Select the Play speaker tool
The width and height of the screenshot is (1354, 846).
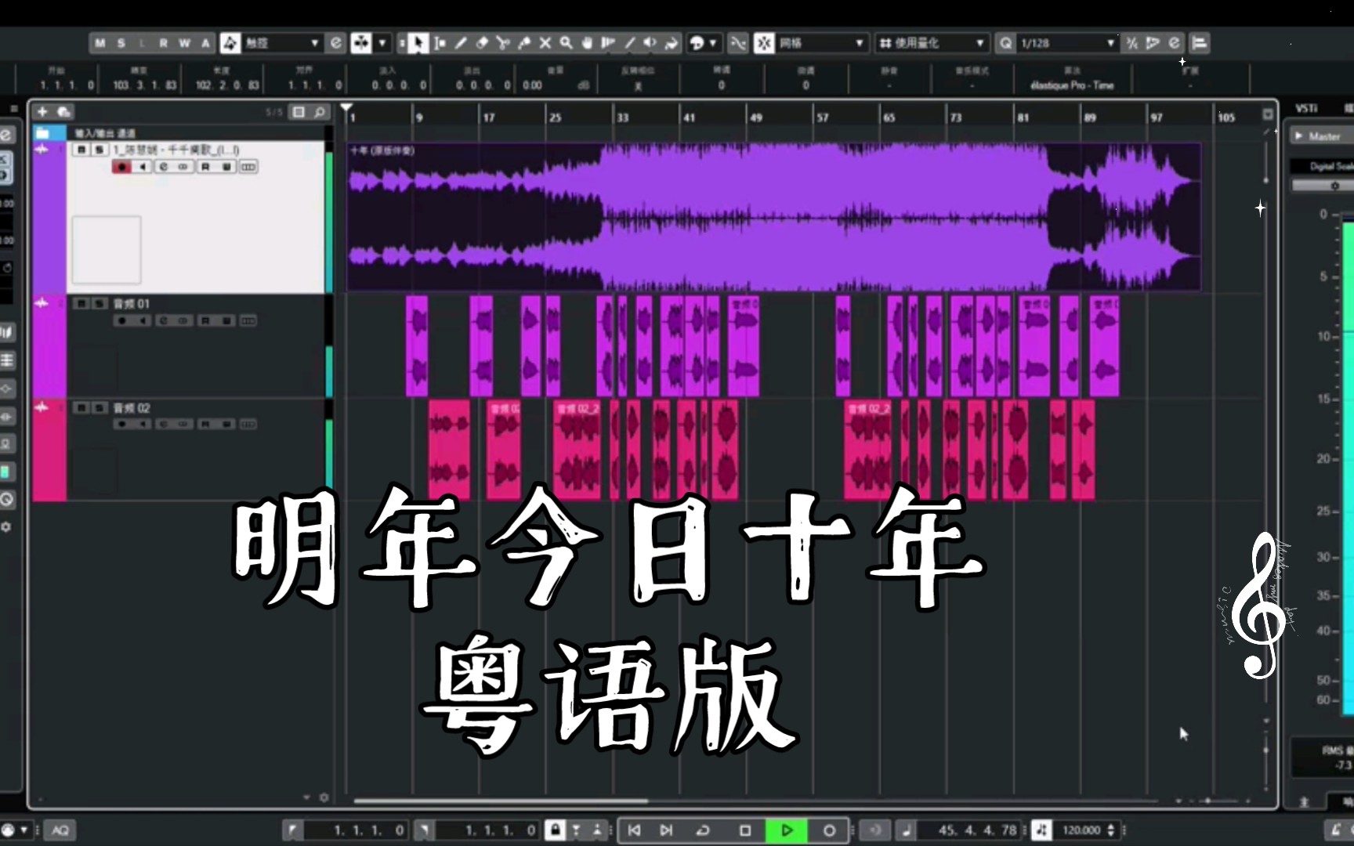(x=650, y=43)
